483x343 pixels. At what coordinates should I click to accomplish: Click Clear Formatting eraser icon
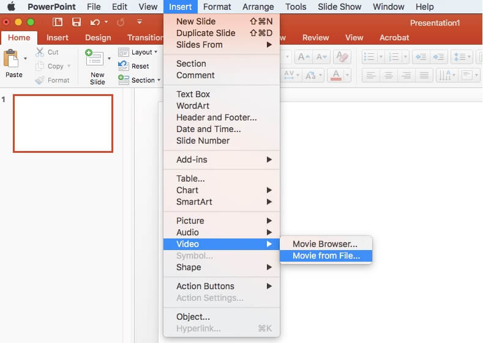point(342,57)
